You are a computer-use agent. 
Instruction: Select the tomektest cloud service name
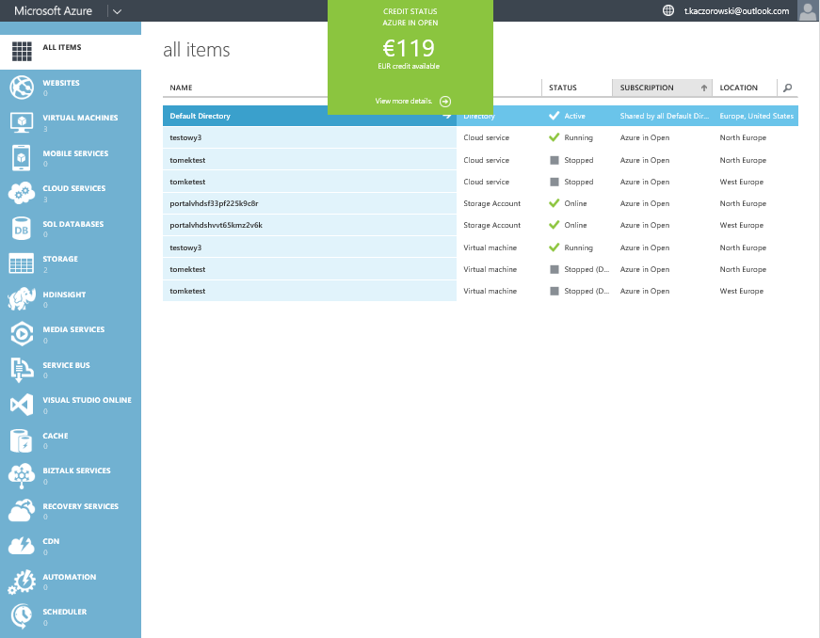click(187, 160)
